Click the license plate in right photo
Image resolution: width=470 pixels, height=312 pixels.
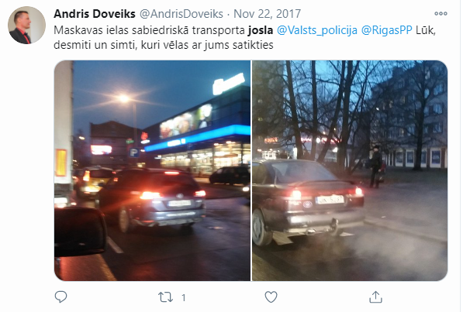click(330, 200)
